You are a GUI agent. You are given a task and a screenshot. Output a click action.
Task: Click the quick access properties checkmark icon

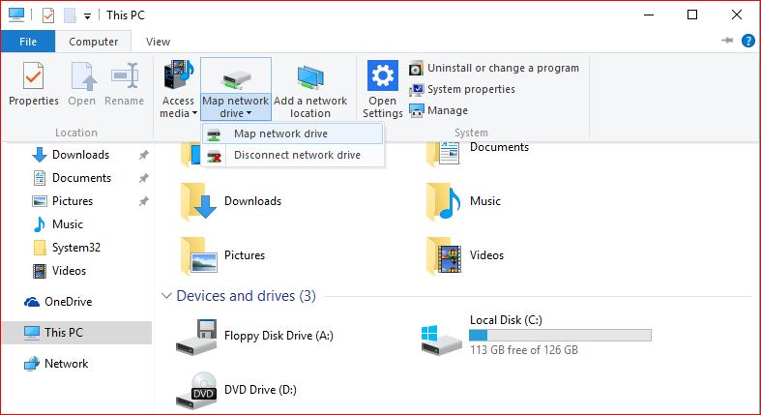[x=48, y=15]
